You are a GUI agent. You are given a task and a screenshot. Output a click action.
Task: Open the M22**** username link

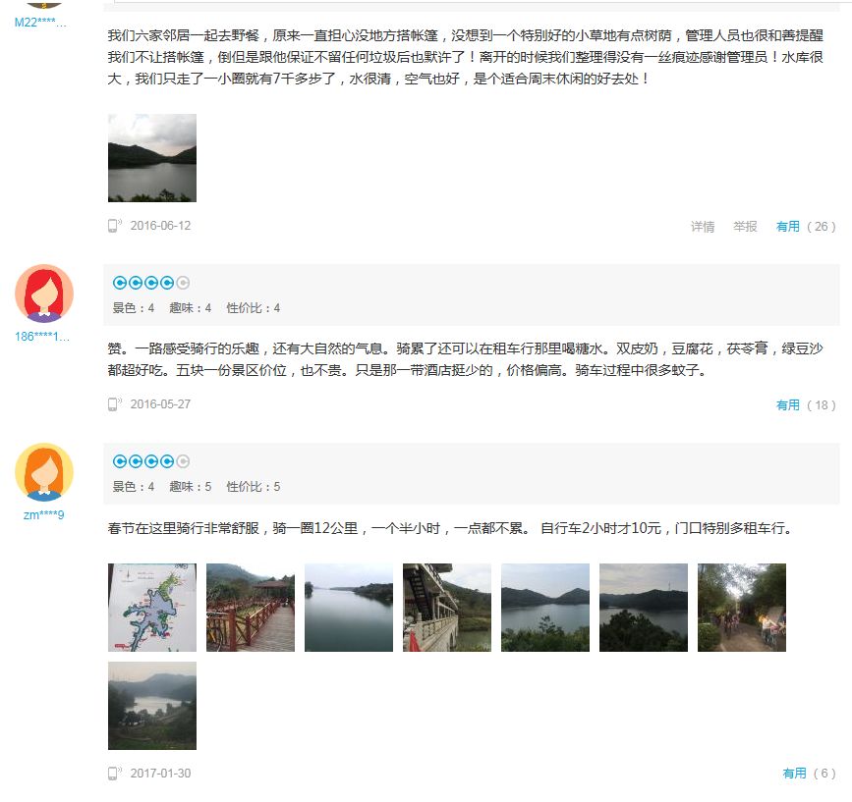40,23
